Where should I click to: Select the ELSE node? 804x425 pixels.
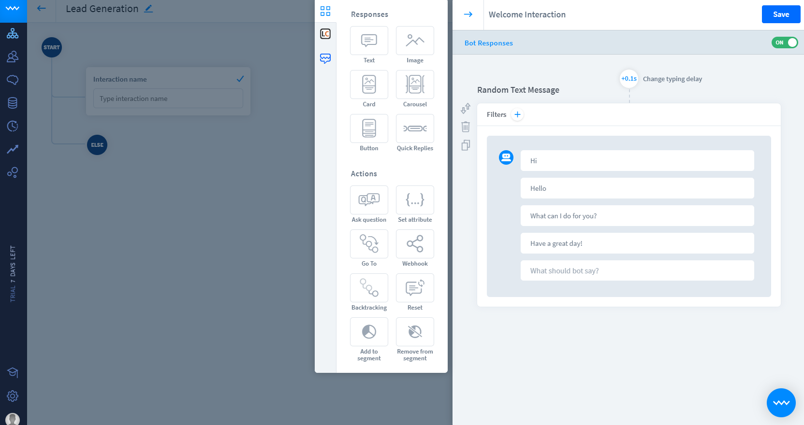point(97,145)
